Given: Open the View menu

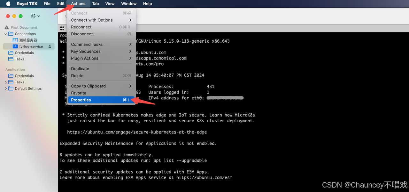Looking at the screenshot, I should [x=110, y=4].
